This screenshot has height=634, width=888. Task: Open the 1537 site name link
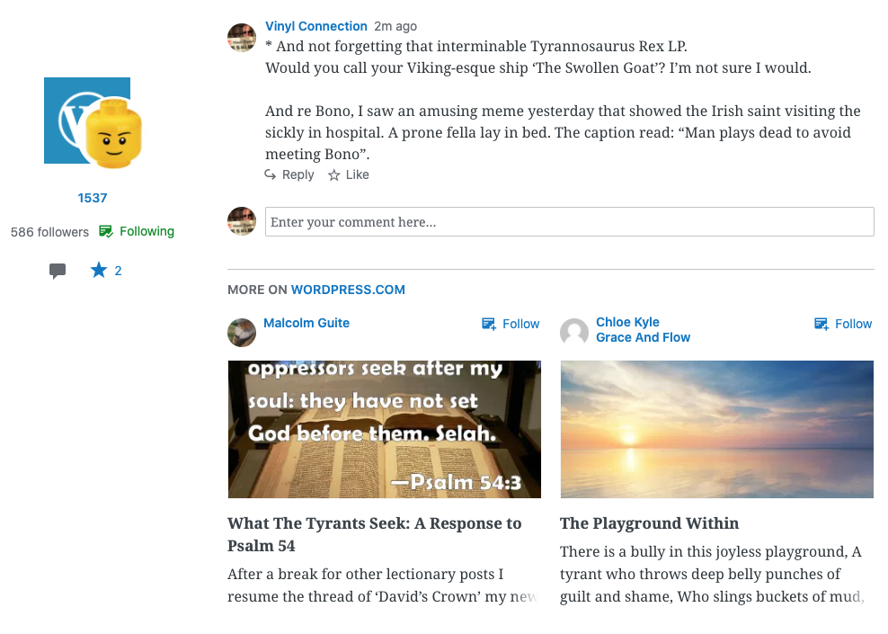click(x=93, y=198)
